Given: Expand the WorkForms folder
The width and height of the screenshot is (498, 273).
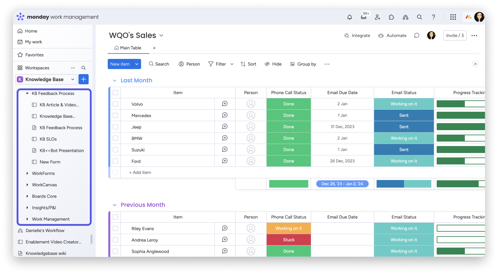Looking at the screenshot, I should pos(27,173).
